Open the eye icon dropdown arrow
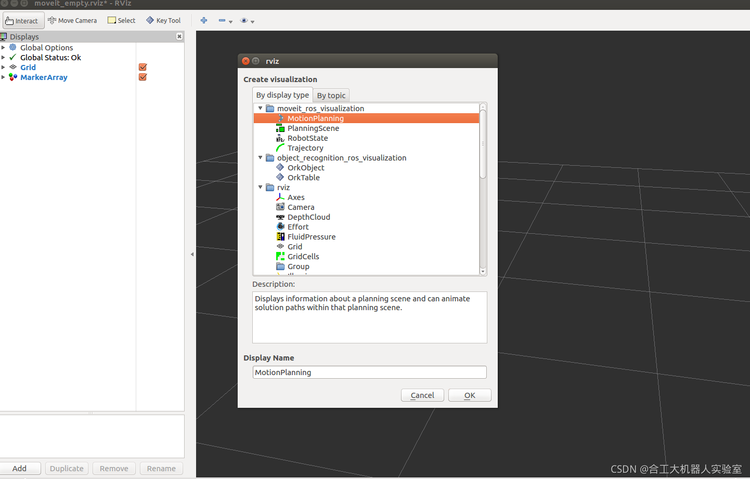This screenshot has height=479, width=750. coord(253,22)
